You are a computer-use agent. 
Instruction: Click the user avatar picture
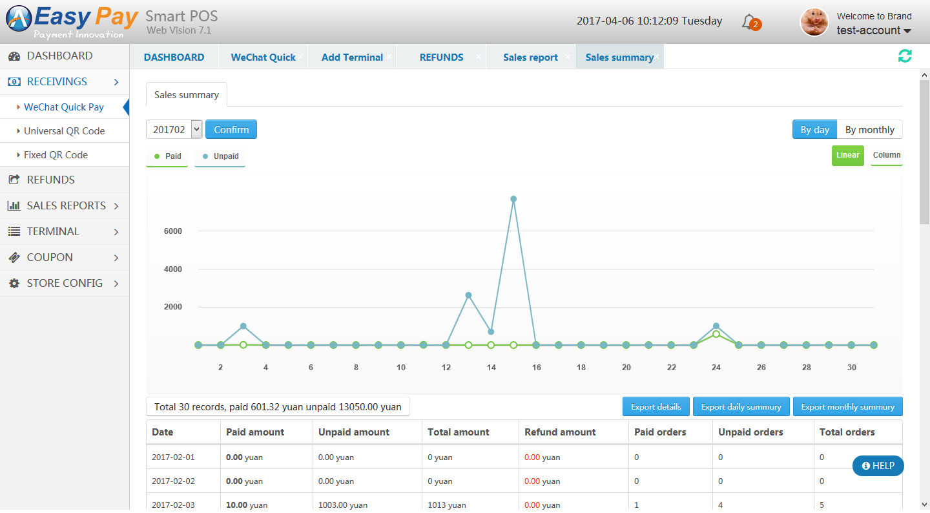[814, 23]
